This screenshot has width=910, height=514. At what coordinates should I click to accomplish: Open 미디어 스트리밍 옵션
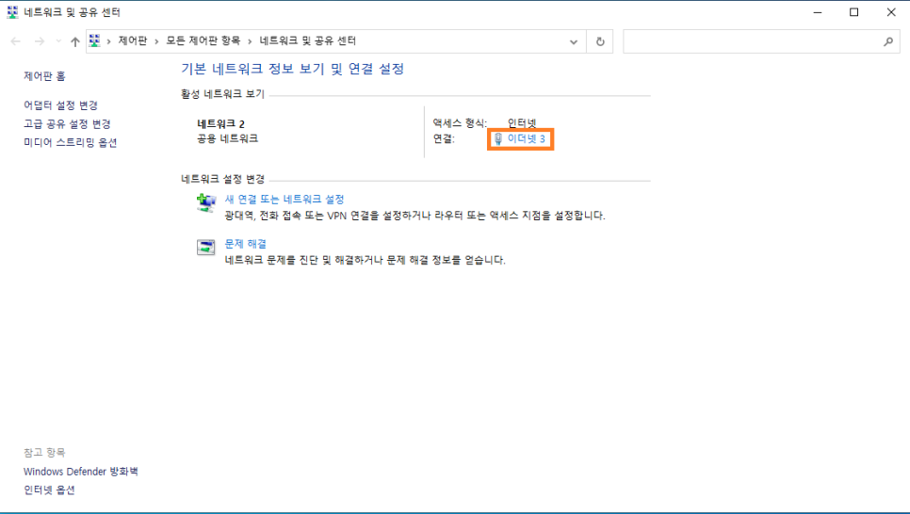point(71,142)
